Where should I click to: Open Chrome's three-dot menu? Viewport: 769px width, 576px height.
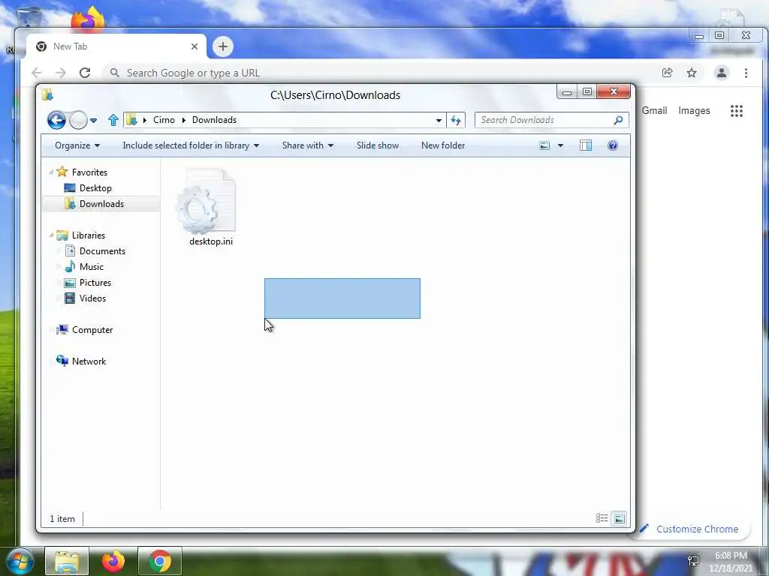746,73
